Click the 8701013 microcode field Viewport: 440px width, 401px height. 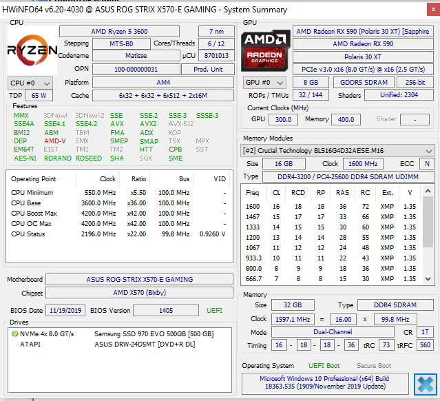point(216,56)
